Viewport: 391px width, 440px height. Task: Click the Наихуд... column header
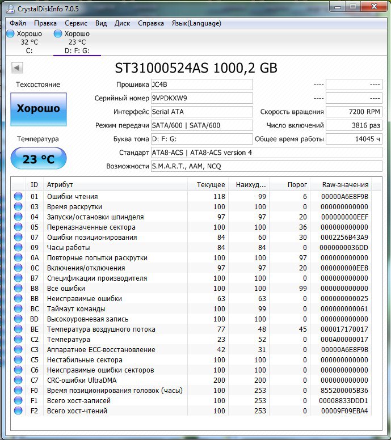249,185
